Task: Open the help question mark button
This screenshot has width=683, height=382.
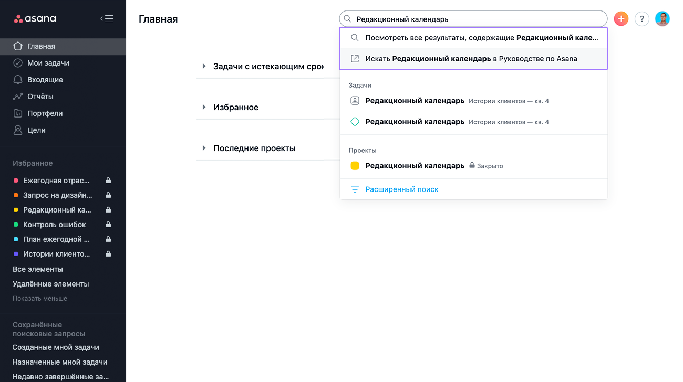Action: pyautogui.click(x=642, y=19)
